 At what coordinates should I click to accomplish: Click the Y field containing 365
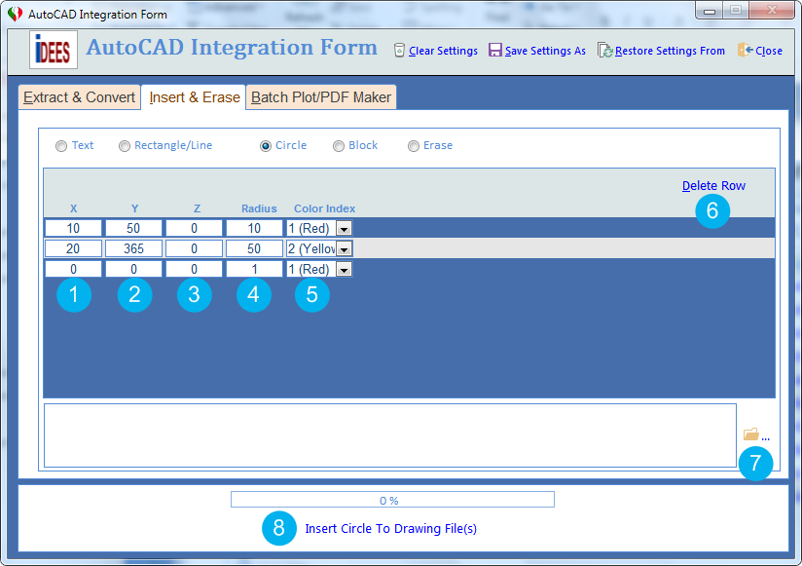tap(133, 248)
